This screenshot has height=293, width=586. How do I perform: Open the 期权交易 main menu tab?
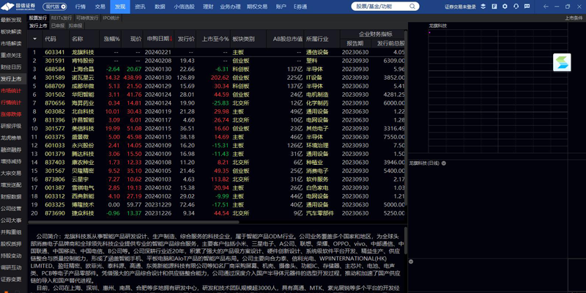point(257,7)
